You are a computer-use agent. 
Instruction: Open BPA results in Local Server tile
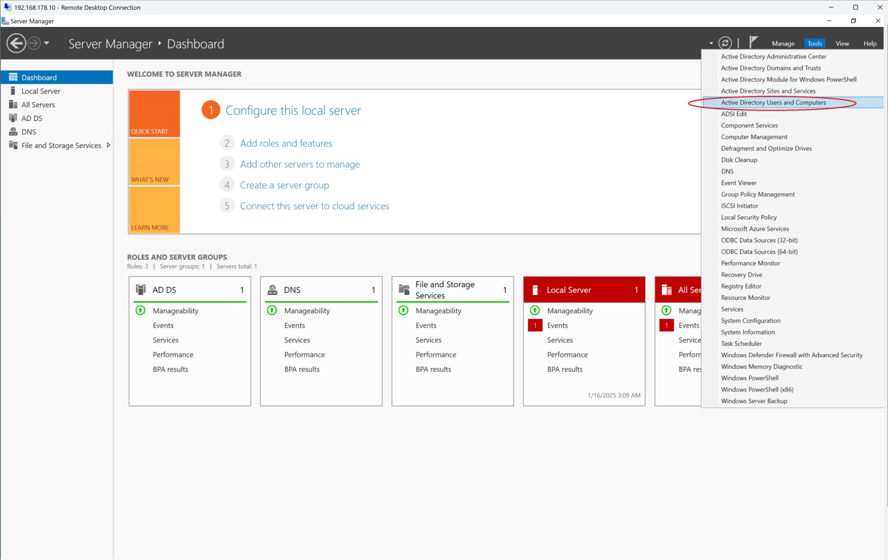click(x=564, y=369)
